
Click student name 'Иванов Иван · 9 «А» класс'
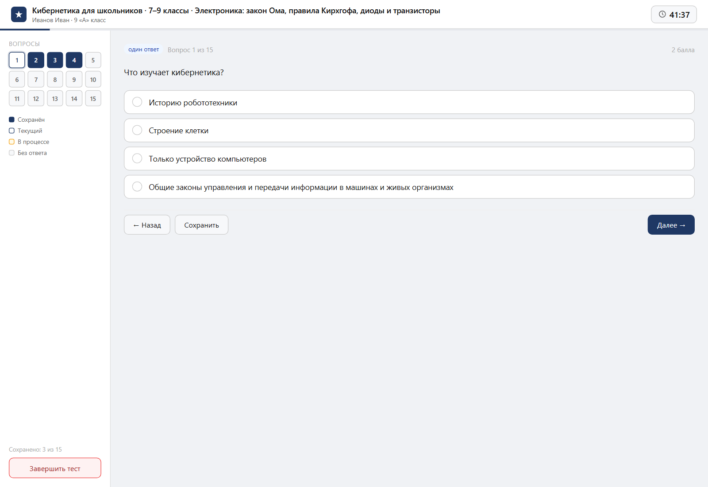pyautogui.click(x=69, y=20)
